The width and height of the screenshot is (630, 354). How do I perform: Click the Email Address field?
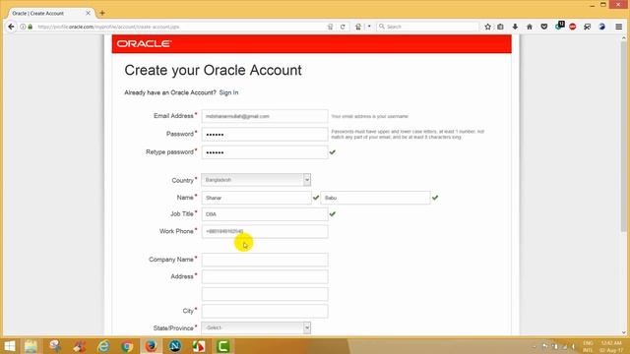point(265,116)
